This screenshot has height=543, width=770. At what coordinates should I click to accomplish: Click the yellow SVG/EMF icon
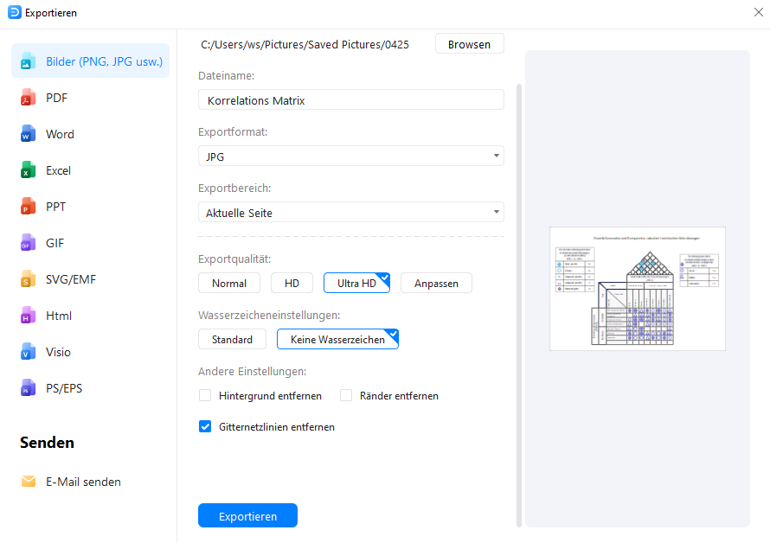tap(28, 279)
